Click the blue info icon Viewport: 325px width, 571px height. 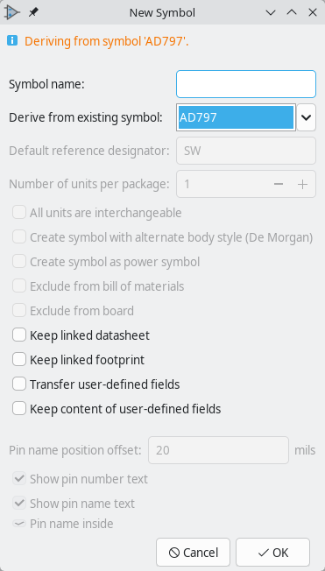(12, 40)
